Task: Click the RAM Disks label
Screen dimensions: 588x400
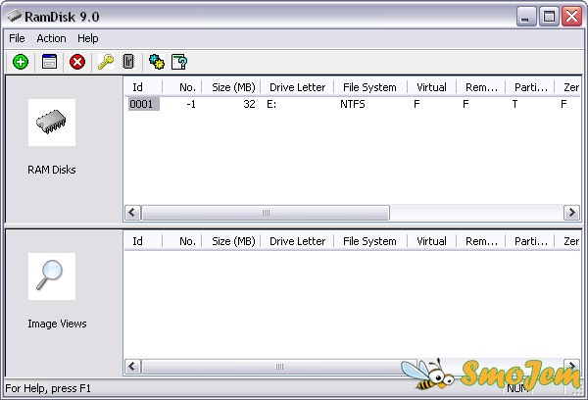Action: 52,170
